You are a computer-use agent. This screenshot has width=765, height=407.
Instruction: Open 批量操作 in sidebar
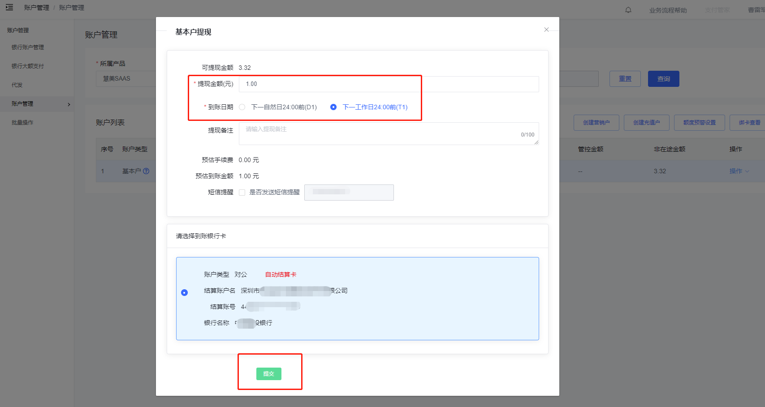coord(22,122)
